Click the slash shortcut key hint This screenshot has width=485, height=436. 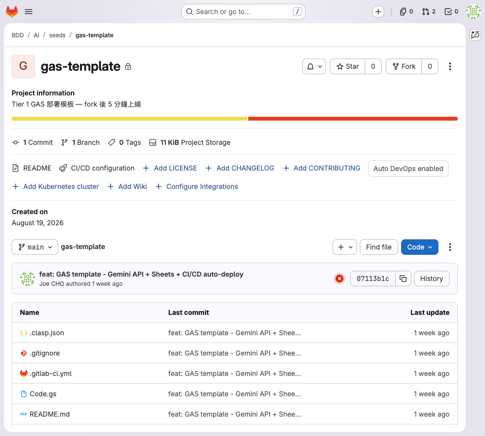(x=297, y=12)
